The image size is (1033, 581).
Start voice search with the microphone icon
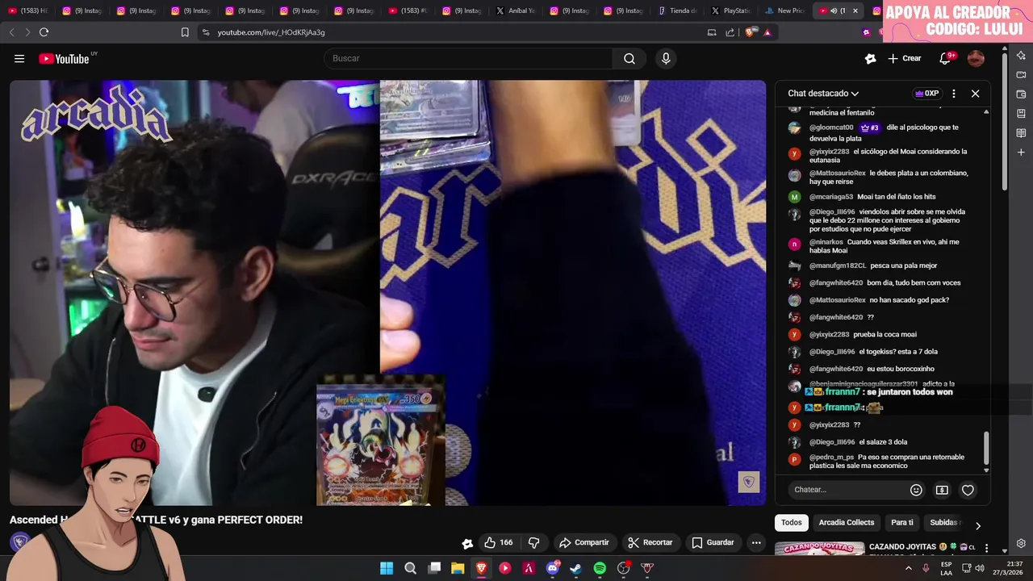point(666,58)
